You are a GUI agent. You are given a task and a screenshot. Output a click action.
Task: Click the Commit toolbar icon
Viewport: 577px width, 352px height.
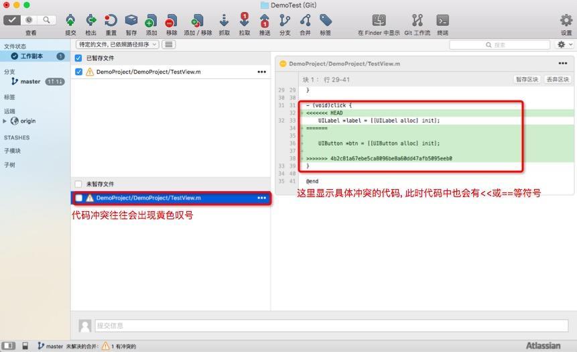click(70, 20)
